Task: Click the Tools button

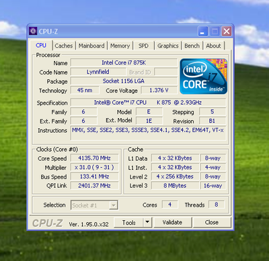Action: coord(128,223)
